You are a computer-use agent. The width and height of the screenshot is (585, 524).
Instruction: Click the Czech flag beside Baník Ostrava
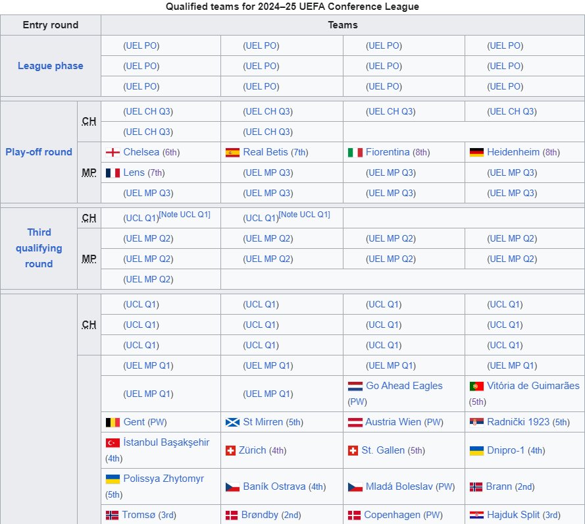tap(232, 486)
